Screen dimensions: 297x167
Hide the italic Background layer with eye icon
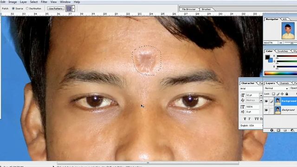tap(266, 110)
